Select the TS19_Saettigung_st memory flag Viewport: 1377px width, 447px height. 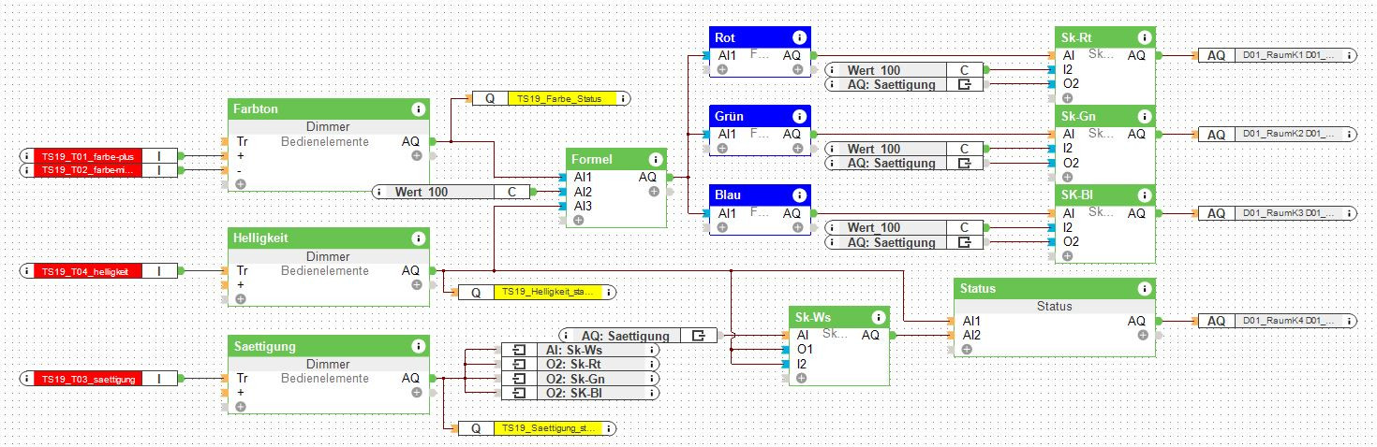pyautogui.click(x=537, y=428)
